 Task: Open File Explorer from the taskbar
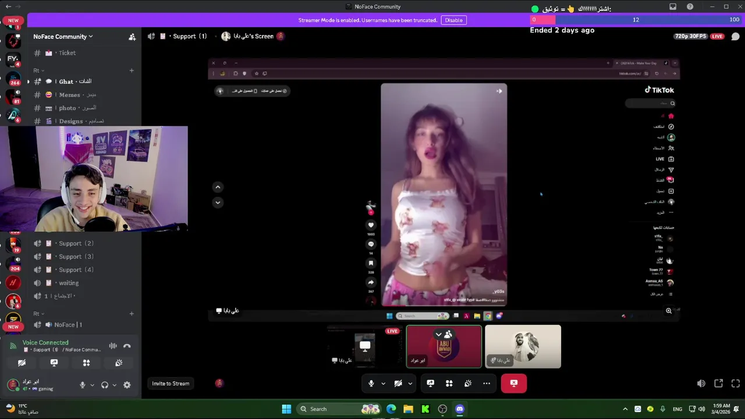tap(408, 409)
